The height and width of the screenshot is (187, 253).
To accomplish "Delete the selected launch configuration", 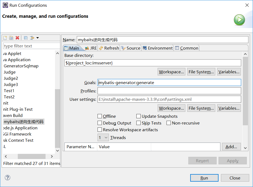I will (17, 38).
